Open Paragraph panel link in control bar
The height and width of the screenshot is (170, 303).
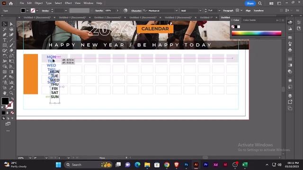pyautogui.click(x=228, y=10)
